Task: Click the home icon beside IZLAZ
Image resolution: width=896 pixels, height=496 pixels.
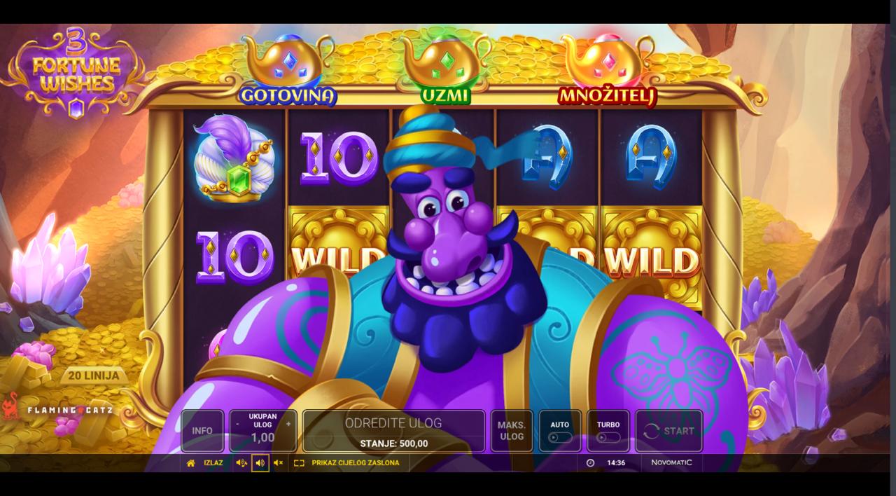Action: tap(190, 463)
